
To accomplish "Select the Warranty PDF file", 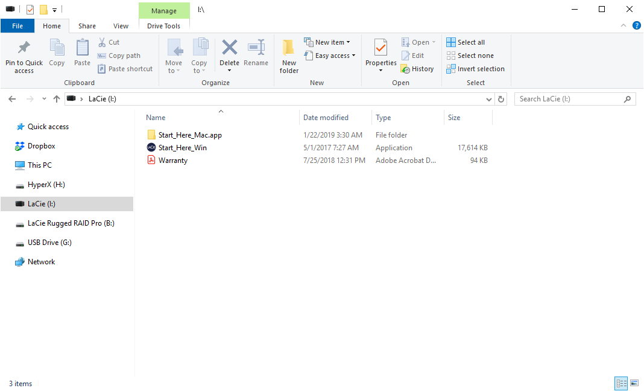I will click(x=167, y=161).
